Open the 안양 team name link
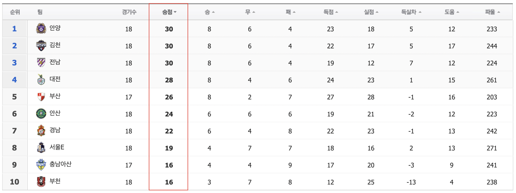516x193 pixels. [55, 28]
